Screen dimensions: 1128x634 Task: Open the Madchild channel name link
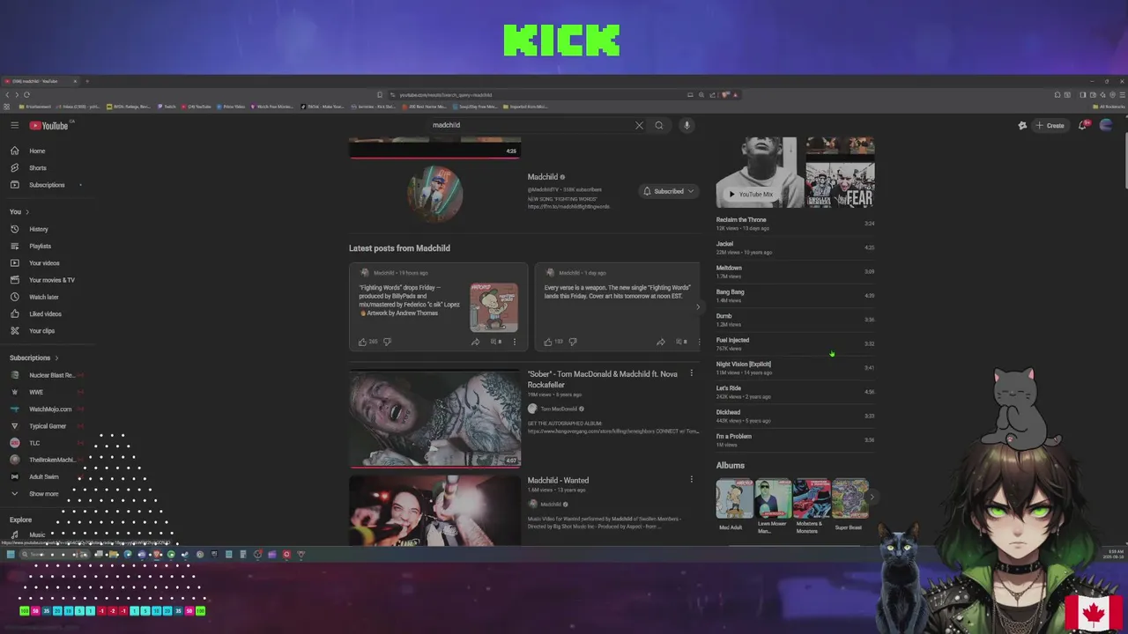[x=542, y=177]
